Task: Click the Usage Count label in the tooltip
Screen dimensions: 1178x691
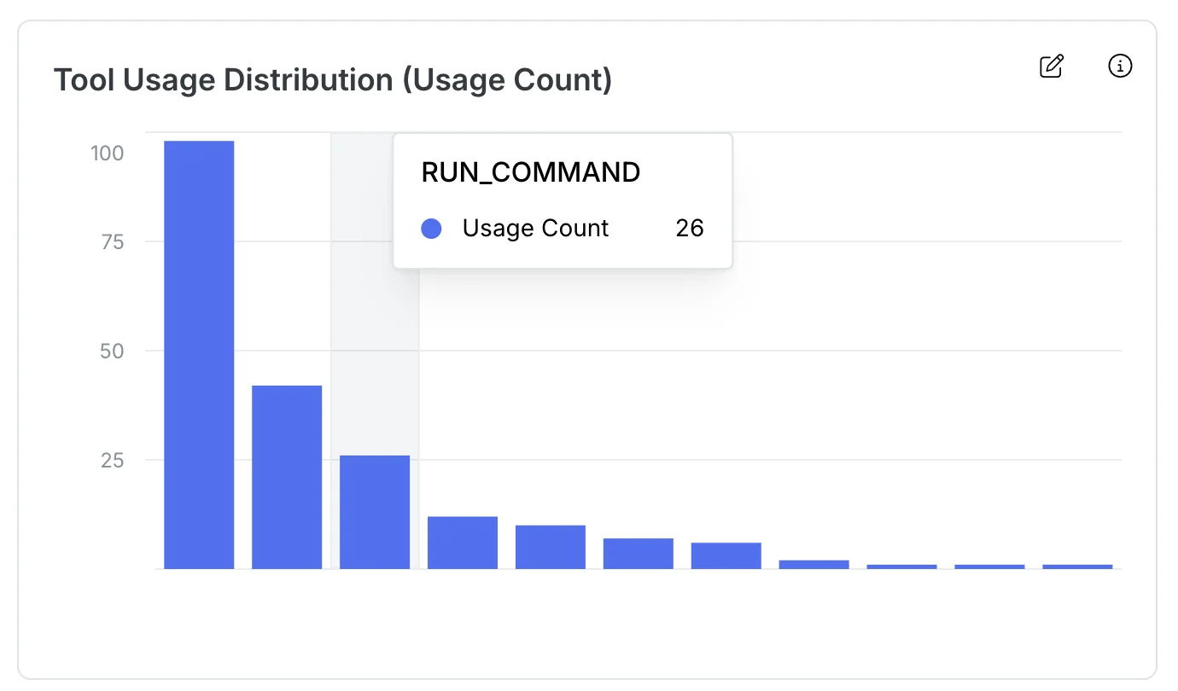Action: tap(536, 229)
